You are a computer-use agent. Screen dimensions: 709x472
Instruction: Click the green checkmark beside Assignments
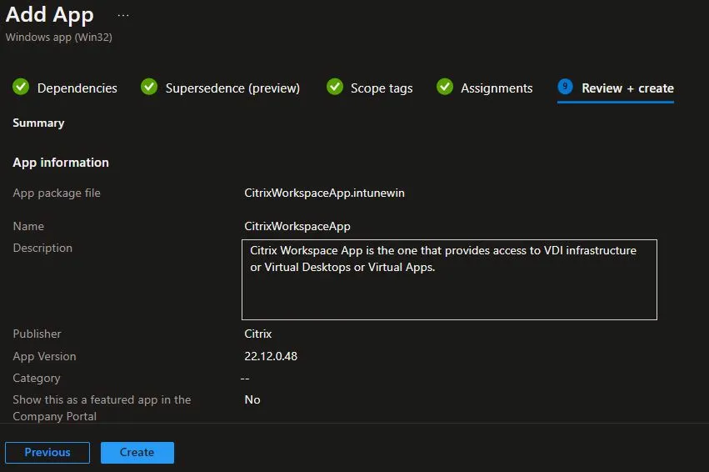point(445,87)
